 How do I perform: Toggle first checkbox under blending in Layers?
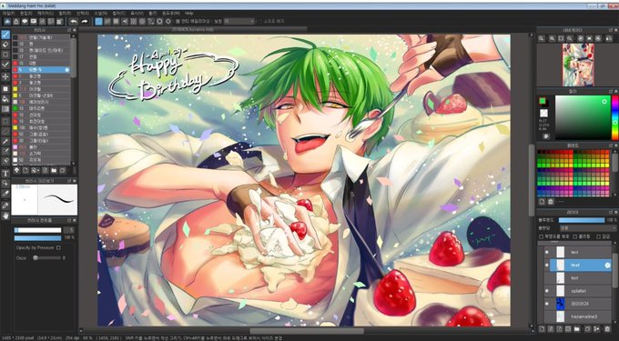pos(541,236)
